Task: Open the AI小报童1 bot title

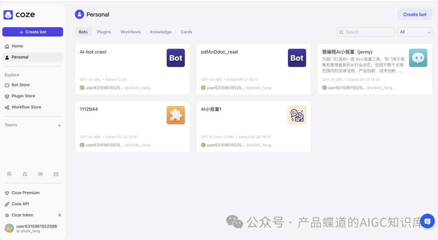Action: point(211,109)
